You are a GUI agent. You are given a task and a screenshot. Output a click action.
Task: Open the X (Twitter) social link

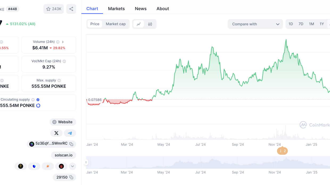point(56,133)
